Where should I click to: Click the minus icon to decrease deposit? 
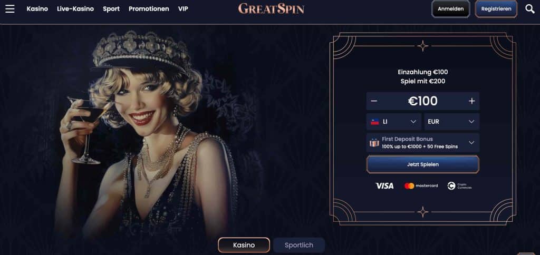[x=374, y=101]
